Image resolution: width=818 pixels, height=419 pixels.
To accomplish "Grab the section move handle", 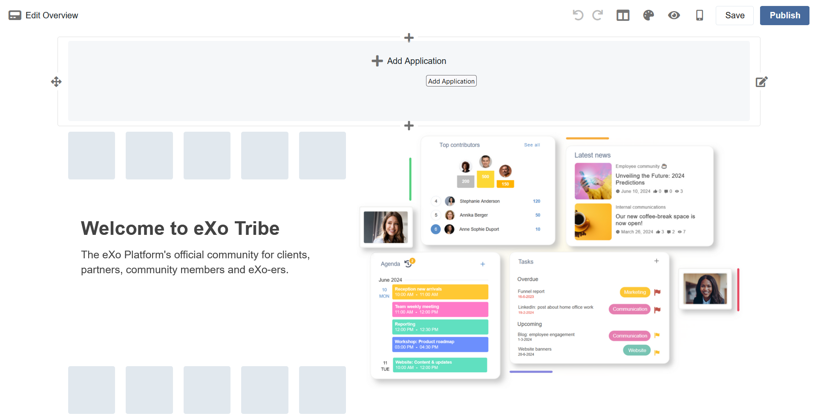I will click(56, 82).
